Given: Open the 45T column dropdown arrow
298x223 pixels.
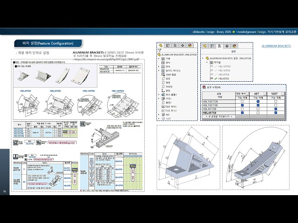Looking at the screenshot, I should [265, 94].
